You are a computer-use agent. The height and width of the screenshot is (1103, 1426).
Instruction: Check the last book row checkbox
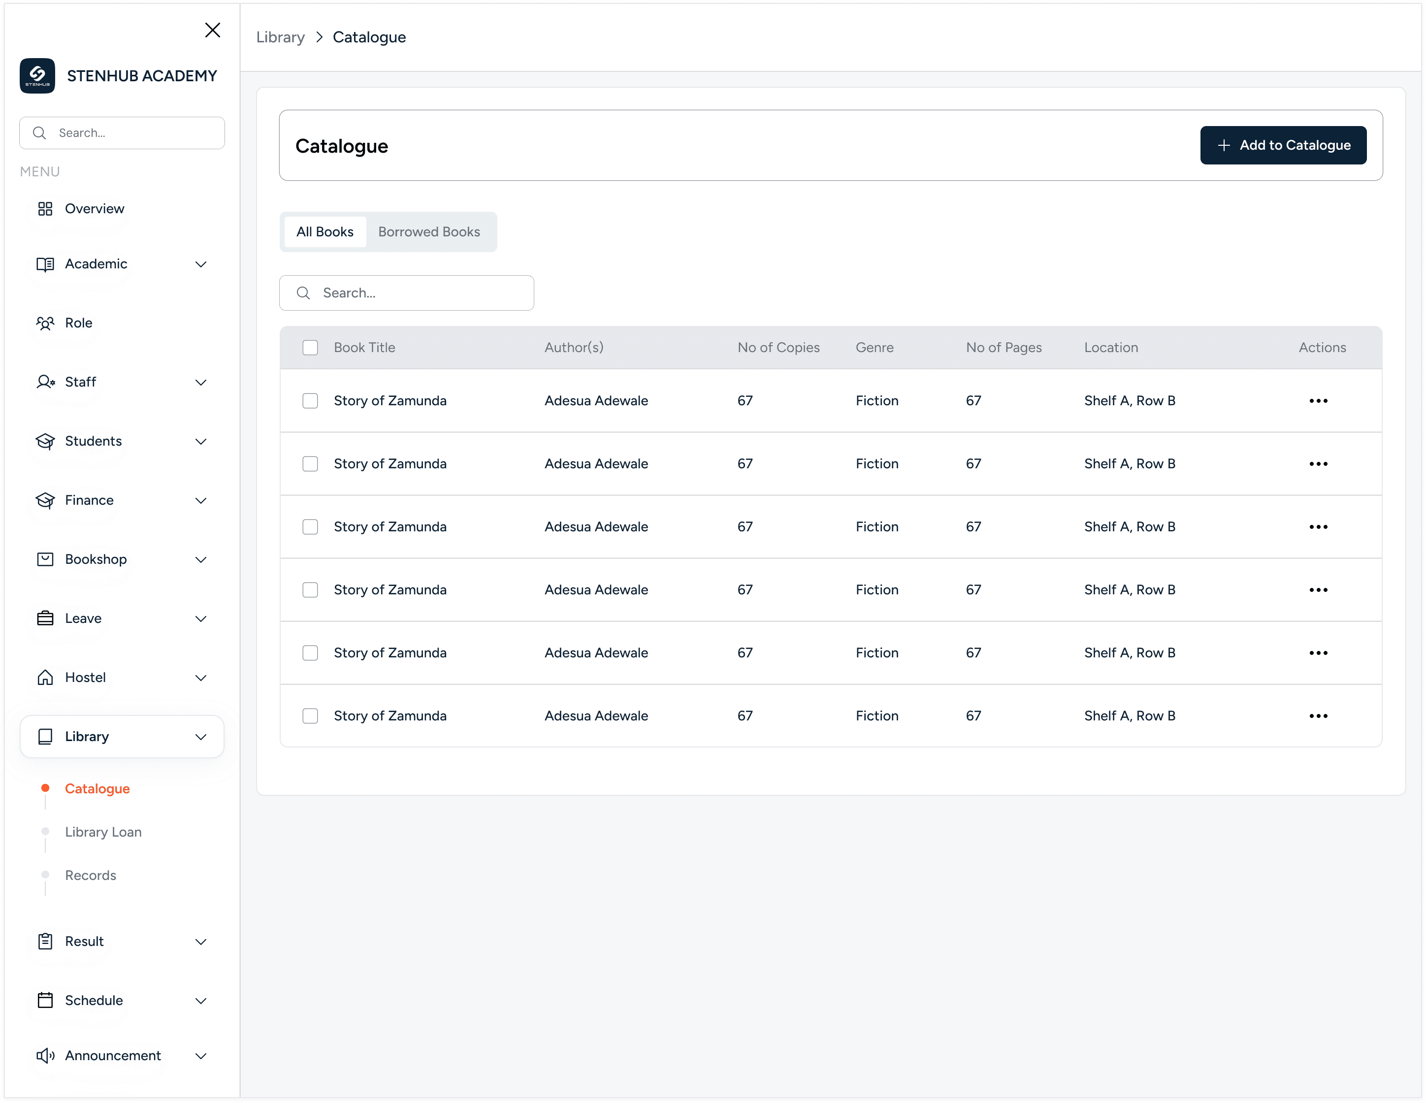tap(310, 716)
